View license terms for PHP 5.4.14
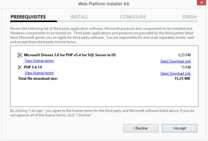This screenshot has height=141, width=208. tap(39, 73)
